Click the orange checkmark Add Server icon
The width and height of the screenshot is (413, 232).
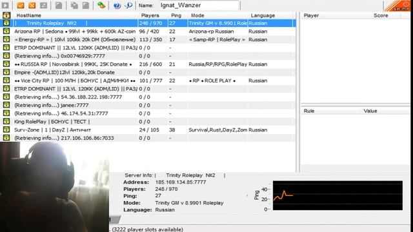pyautogui.click(x=21, y=5)
